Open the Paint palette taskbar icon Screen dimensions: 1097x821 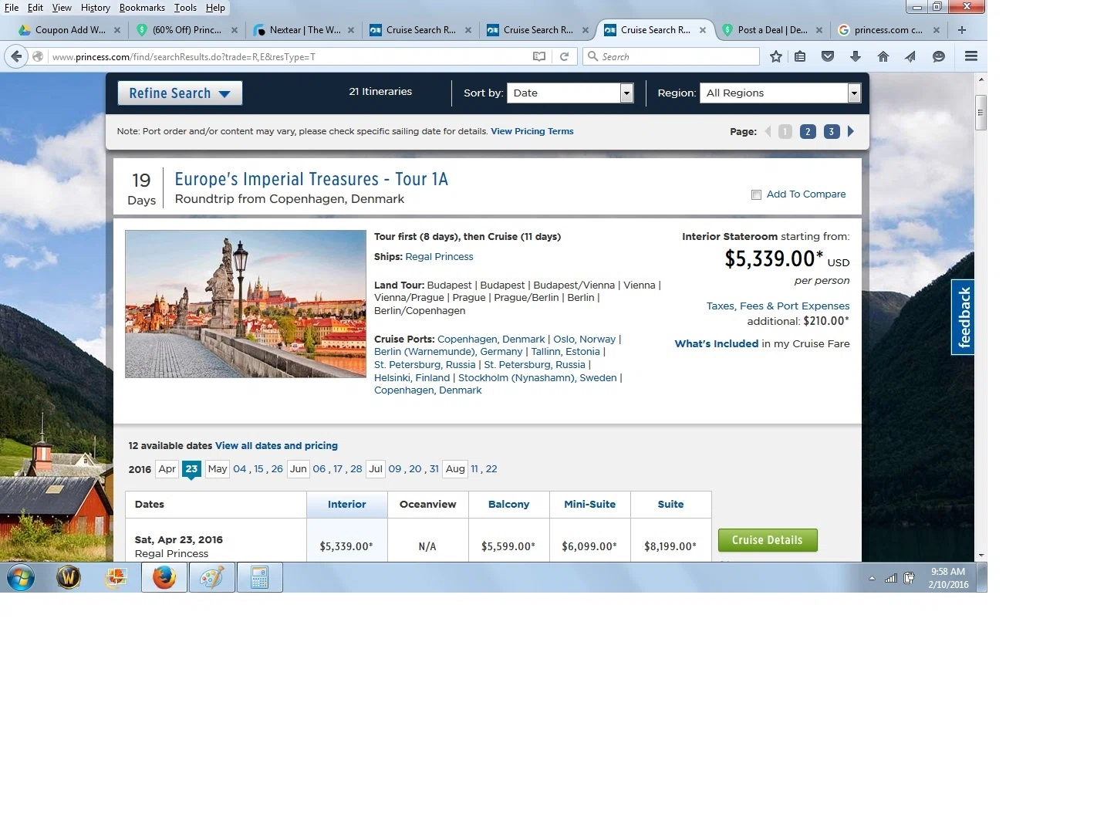[x=212, y=577]
